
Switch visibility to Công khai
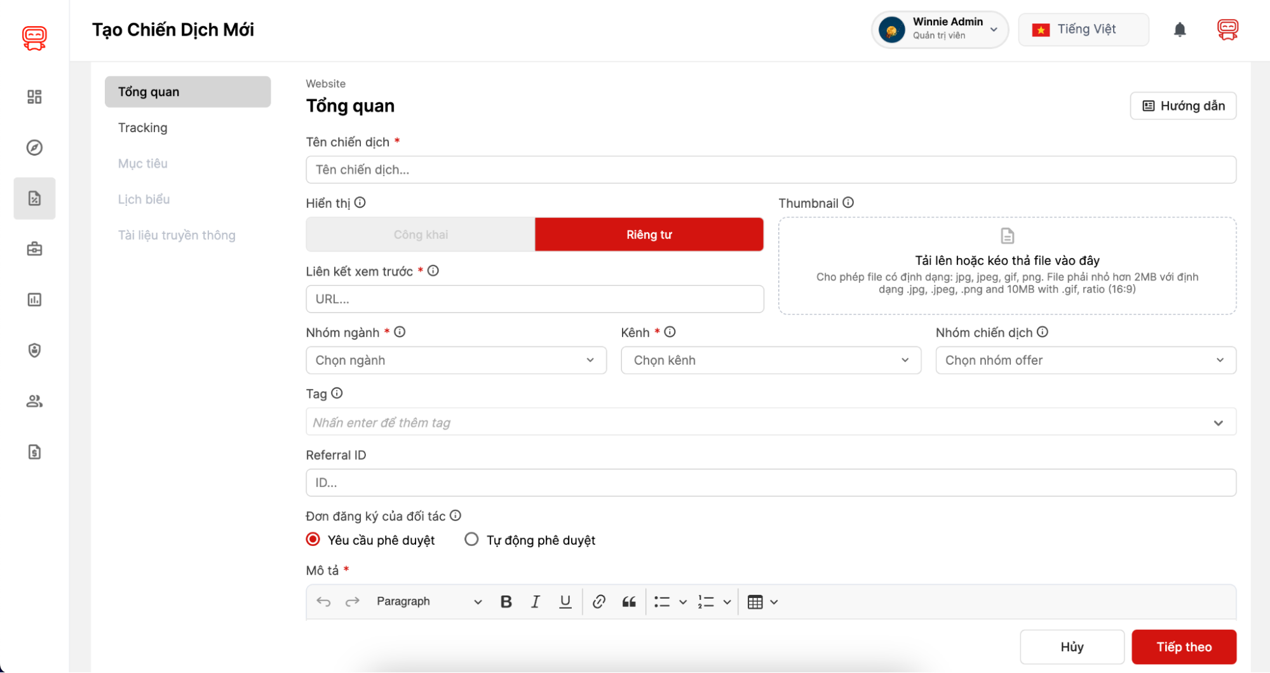click(421, 235)
